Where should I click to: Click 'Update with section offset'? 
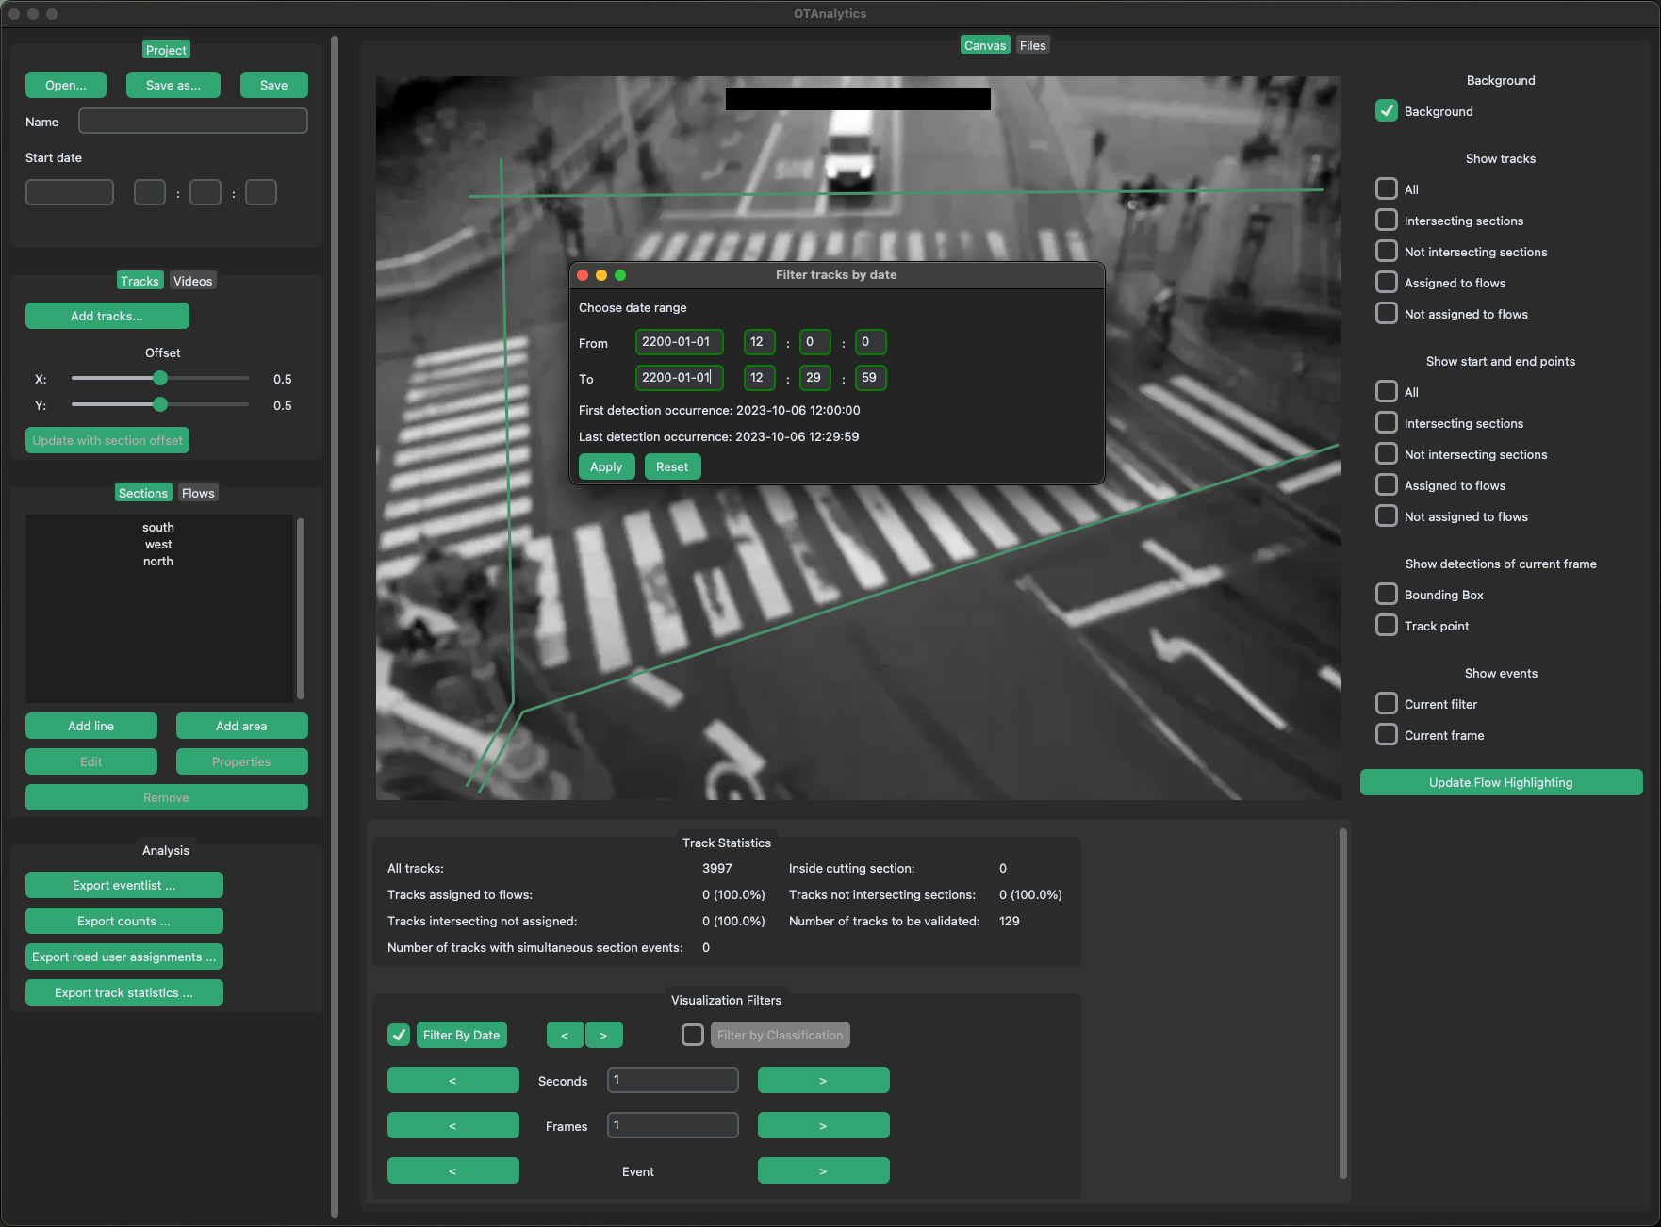point(107,439)
